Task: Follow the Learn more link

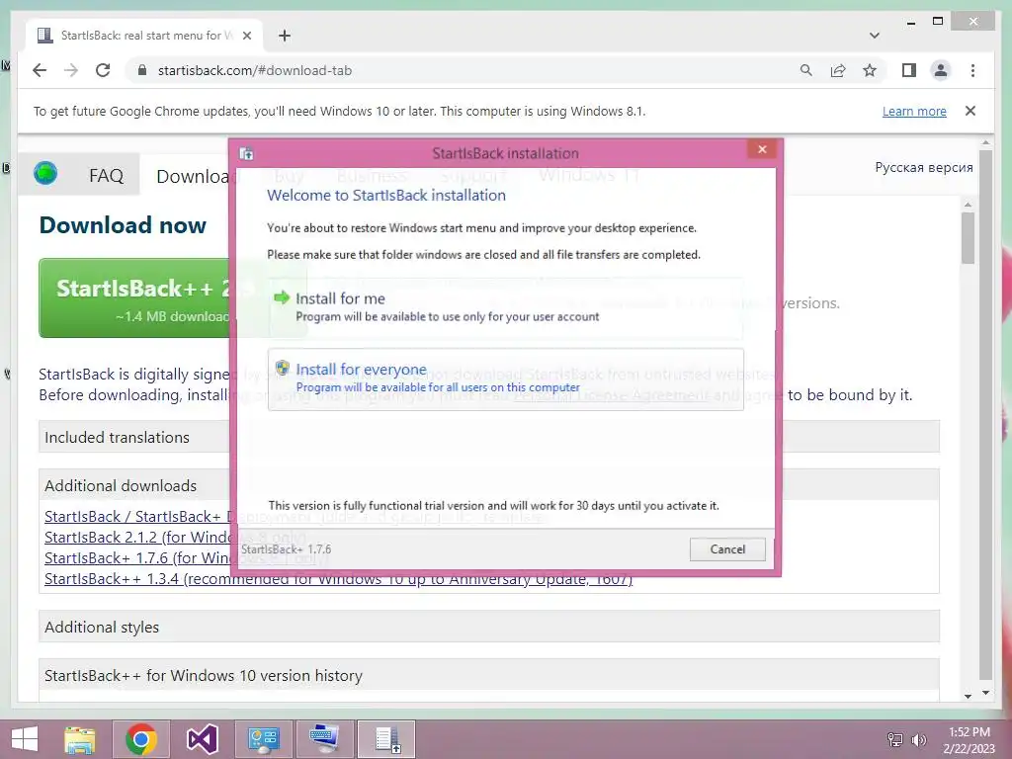Action: click(x=914, y=111)
